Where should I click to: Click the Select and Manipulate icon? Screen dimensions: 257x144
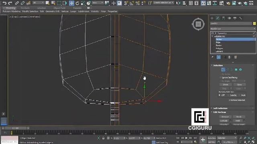tap(113, 3)
